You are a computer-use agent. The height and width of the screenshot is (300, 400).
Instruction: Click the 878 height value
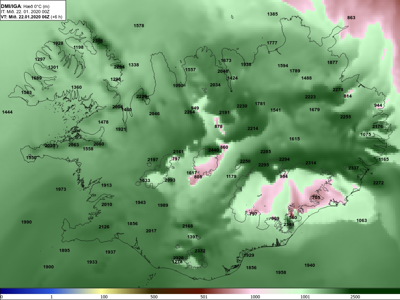[218, 127]
